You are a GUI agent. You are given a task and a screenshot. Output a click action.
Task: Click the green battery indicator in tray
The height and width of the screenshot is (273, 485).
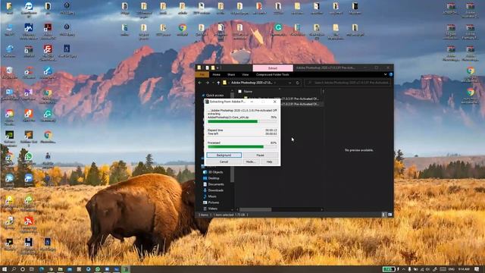pos(389,269)
